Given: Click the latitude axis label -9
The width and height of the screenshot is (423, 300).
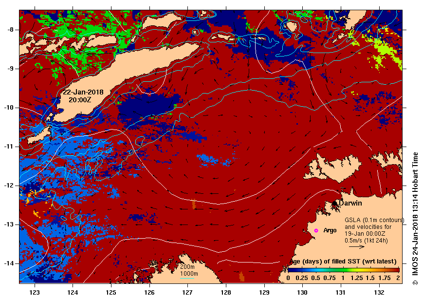Looking at the screenshot, I should click(x=11, y=69).
